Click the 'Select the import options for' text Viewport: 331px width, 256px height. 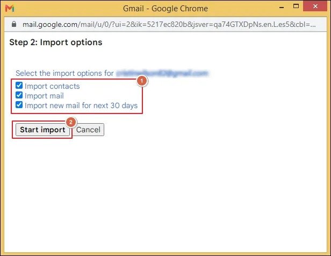tap(64, 73)
